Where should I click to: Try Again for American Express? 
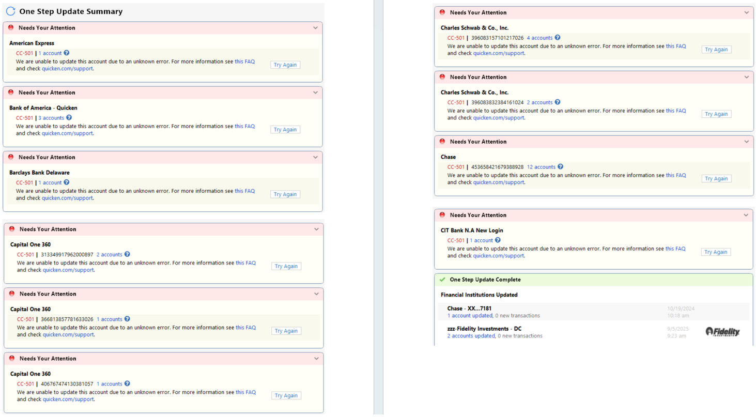click(x=285, y=65)
